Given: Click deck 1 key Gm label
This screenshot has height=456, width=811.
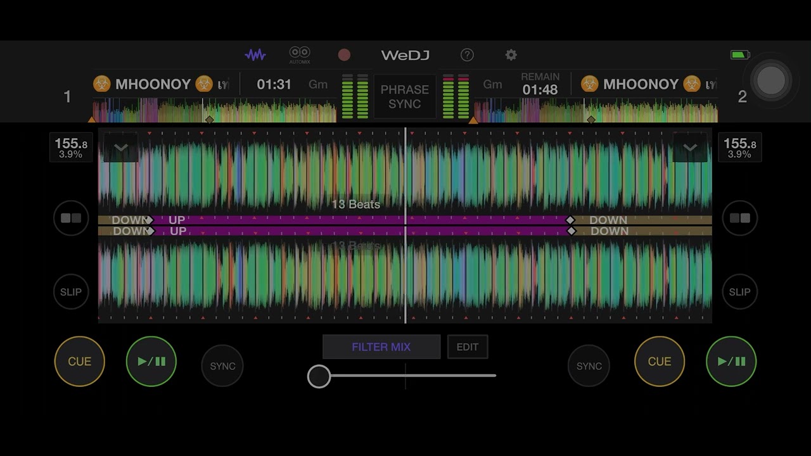Looking at the screenshot, I should pos(318,84).
